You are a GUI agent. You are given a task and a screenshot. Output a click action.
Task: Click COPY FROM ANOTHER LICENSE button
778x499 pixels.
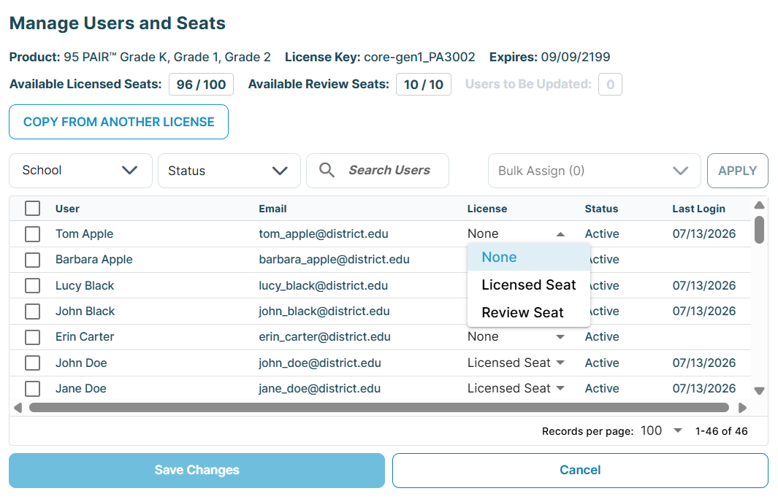[x=118, y=122]
